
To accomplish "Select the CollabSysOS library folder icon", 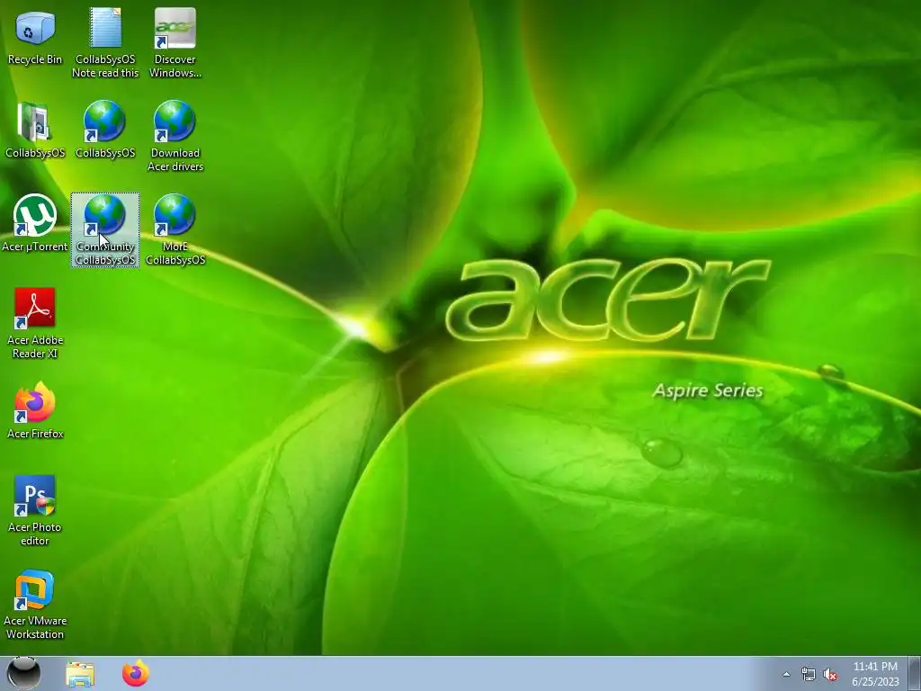I will coord(35,130).
